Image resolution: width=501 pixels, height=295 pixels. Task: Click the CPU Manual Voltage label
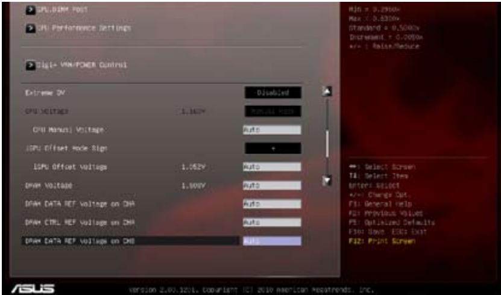[68, 130]
